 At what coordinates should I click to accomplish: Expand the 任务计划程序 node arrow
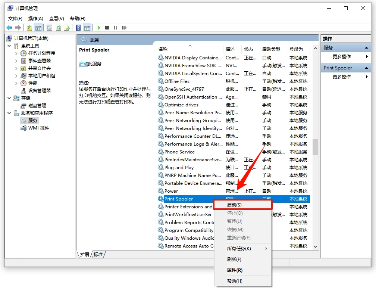click(x=16, y=53)
